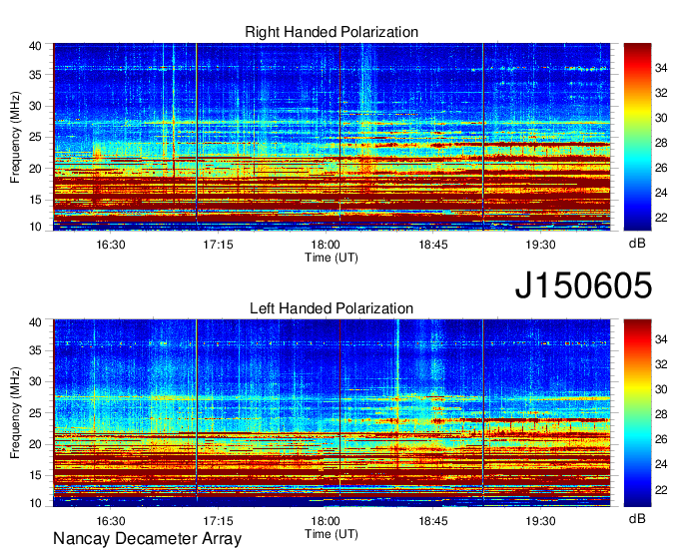Click 35 MHz tick on Left Handed plot

tap(35, 350)
